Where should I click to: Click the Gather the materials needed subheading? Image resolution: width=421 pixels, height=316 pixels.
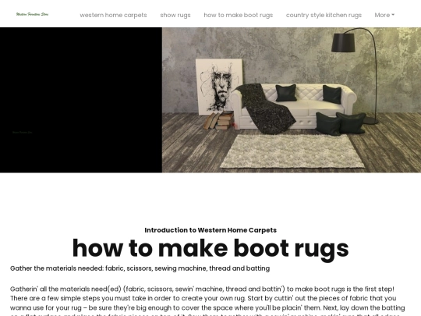coord(140,268)
